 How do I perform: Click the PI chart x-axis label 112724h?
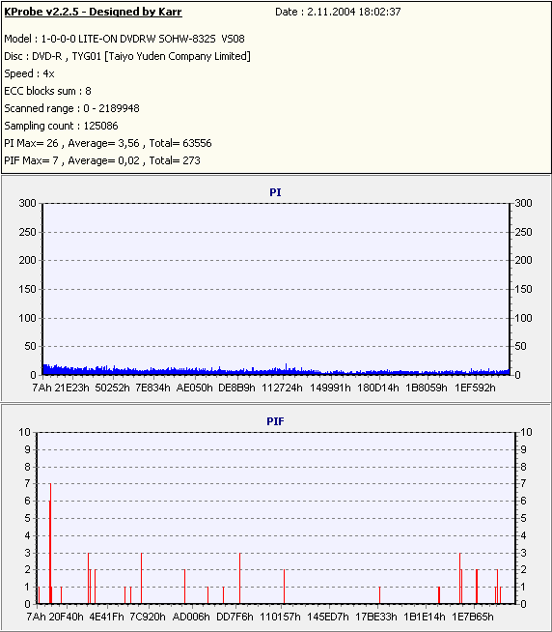282,388
